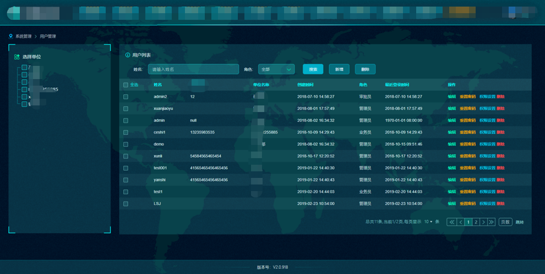Click the 选择单位 panel icon
The width and height of the screenshot is (545, 274).
click(x=17, y=57)
